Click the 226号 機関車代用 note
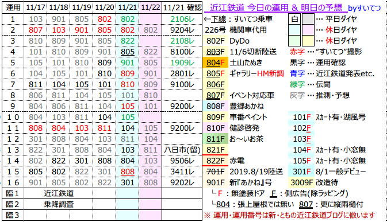Viewport: 387px width, 222px height. click(x=236, y=30)
